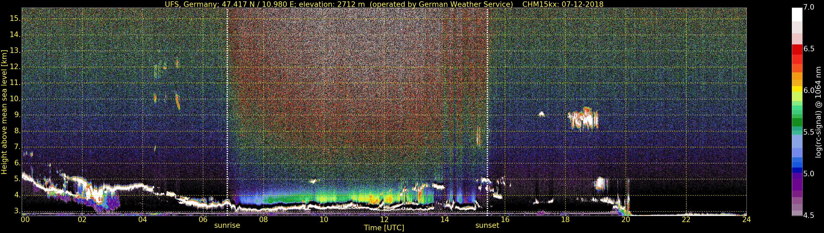The width and height of the screenshot is (824, 233).
Task: Click the small cloud echo near 17:10 at 9 km
Action: 541,114
